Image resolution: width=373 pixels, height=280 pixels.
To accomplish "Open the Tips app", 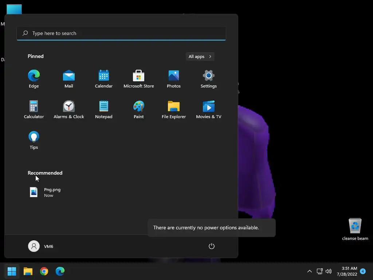I will coord(34,140).
